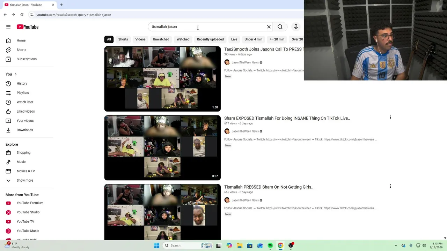The width and height of the screenshot is (447, 251).
Task: Open Microsoft Store from taskbar
Action: coord(250,245)
